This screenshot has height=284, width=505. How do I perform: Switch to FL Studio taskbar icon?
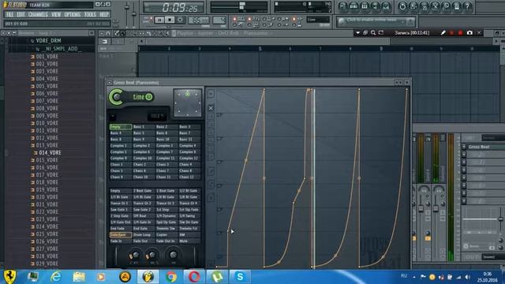point(148,277)
